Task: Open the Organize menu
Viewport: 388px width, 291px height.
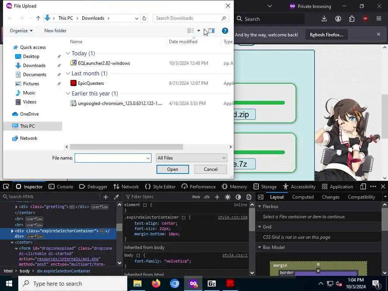Action: [21, 31]
